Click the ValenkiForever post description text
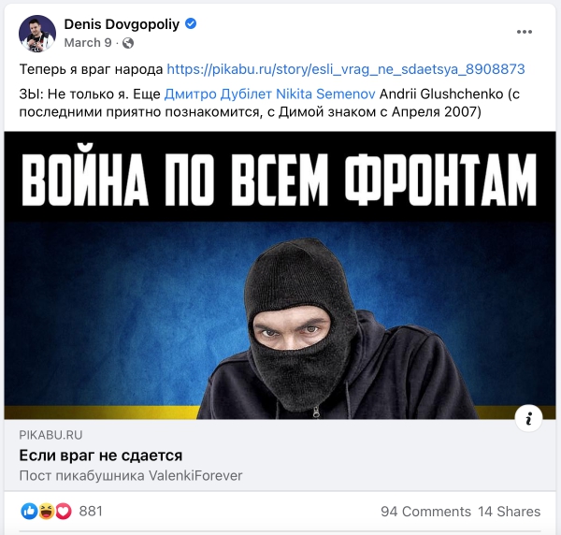The width and height of the screenshot is (561, 535). (131, 476)
